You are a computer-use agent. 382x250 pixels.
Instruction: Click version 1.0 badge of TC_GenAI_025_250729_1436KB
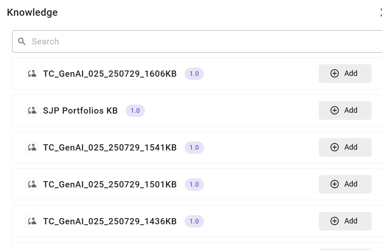pos(194,221)
